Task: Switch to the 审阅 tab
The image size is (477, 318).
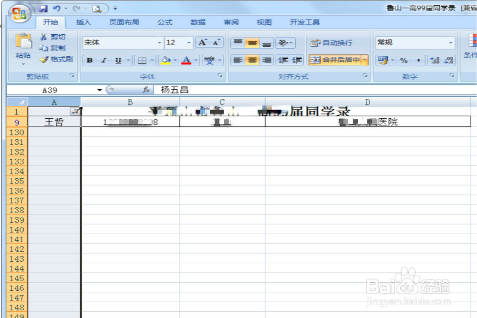Action: point(231,22)
